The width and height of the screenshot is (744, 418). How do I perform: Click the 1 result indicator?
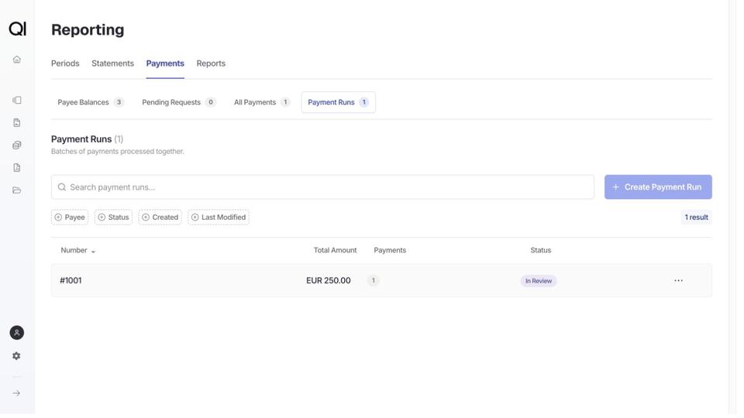(703, 219)
